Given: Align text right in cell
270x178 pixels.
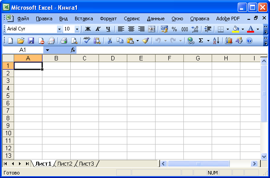Looking at the screenshot, I should click(x=141, y=29).
